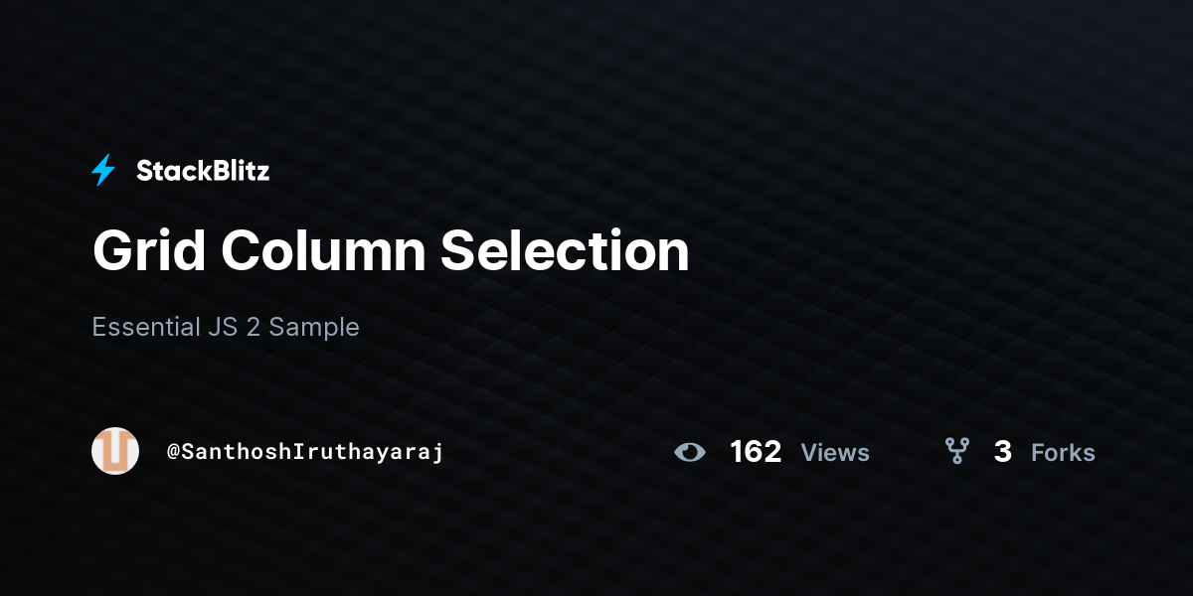Click the StackBlitz wordmark text
Viewport: 1193px width, 596px height.
click(202, 171)
